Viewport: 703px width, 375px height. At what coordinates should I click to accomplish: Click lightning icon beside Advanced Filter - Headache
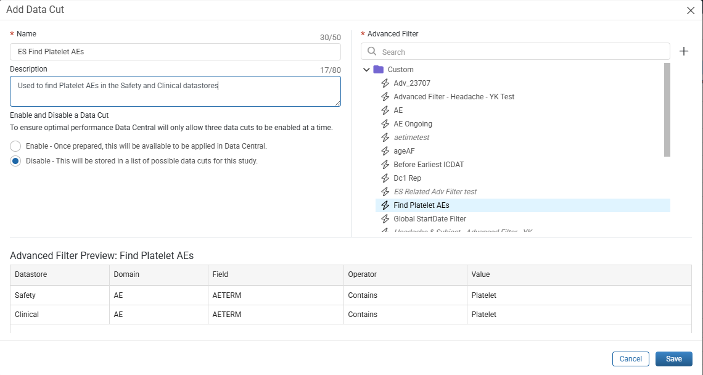click(385, 96)
